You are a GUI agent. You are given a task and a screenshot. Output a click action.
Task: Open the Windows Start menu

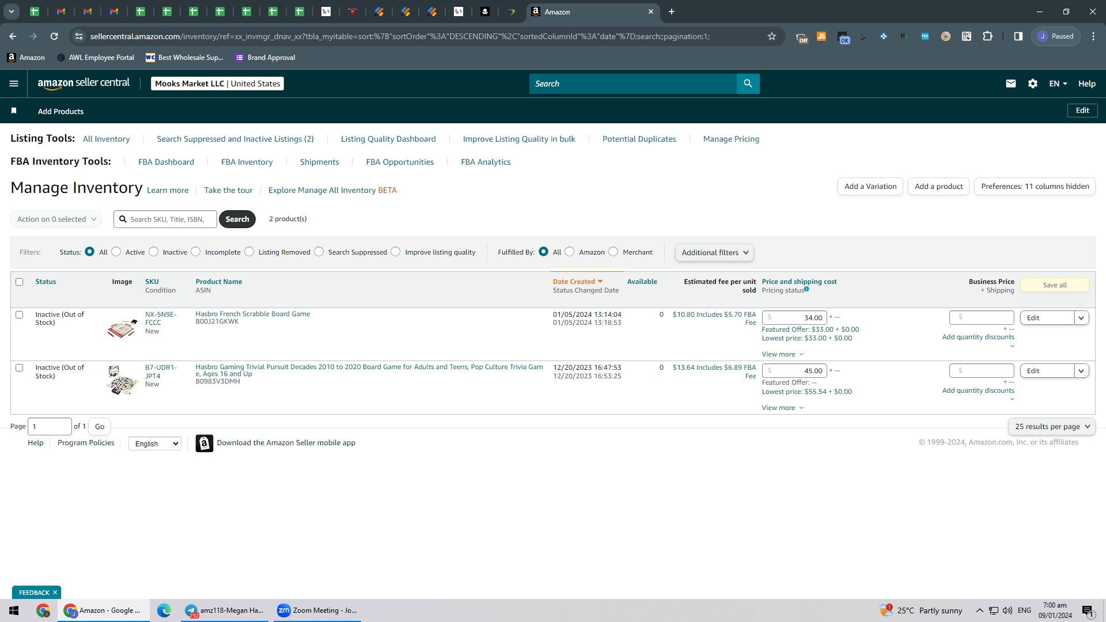(14, 610)
